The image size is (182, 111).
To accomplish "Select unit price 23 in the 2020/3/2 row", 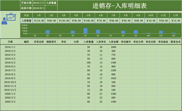I will click(101, 102).
